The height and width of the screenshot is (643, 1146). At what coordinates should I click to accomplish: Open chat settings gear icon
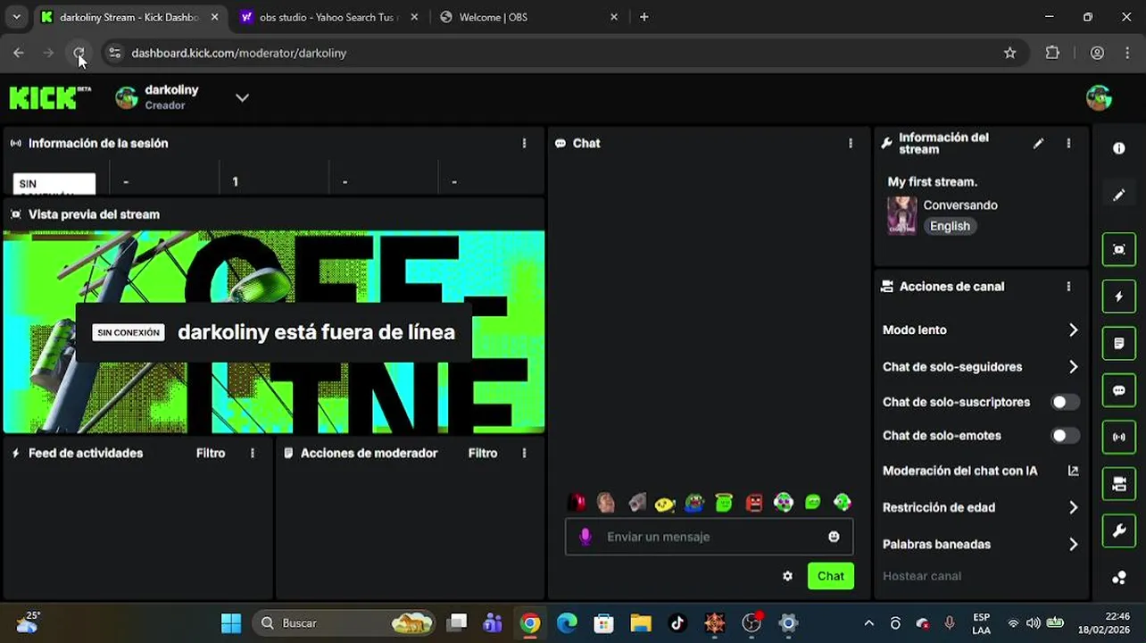tap(787, 576)
